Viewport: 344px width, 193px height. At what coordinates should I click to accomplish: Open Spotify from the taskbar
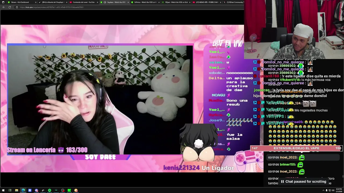click(x=49, y=190)
